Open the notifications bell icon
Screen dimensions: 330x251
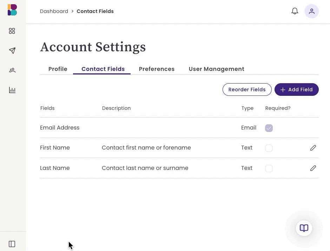[x=295, y=11]
